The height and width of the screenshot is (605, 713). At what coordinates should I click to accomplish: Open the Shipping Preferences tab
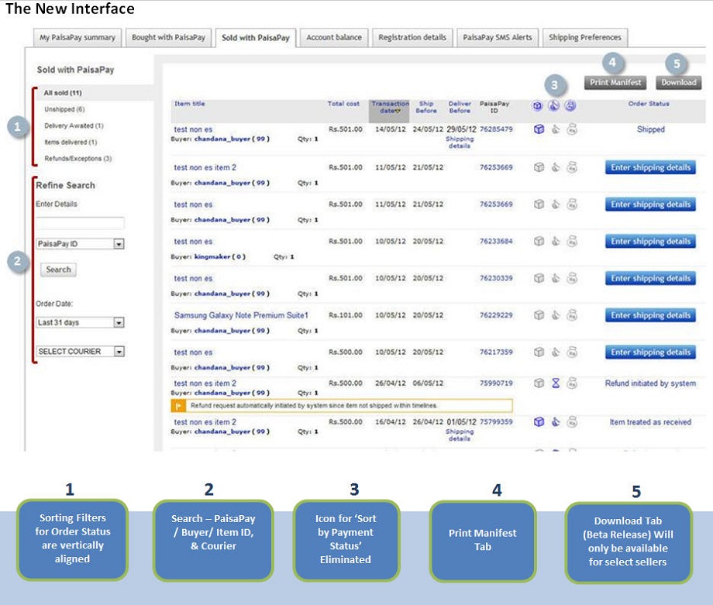(585, 38)
